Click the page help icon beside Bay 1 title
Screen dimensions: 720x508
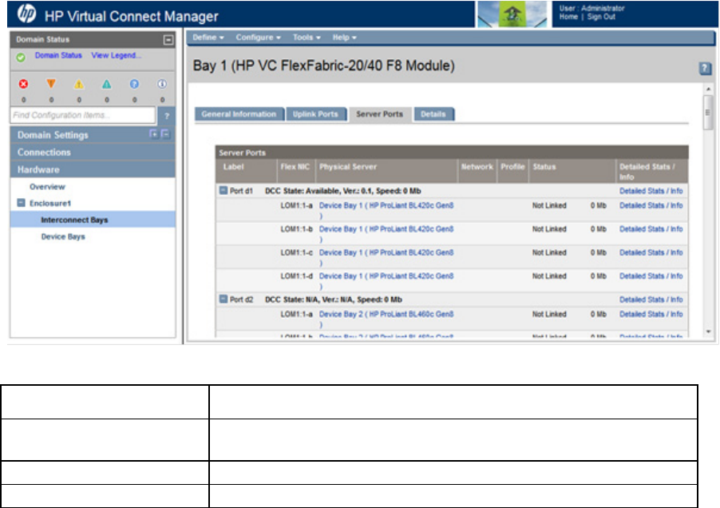pos(705,69)
